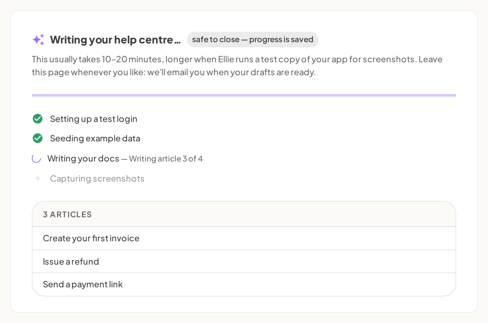Click the 'Setting up a test login' step
488x323 pixels.
tap(93, 119)
